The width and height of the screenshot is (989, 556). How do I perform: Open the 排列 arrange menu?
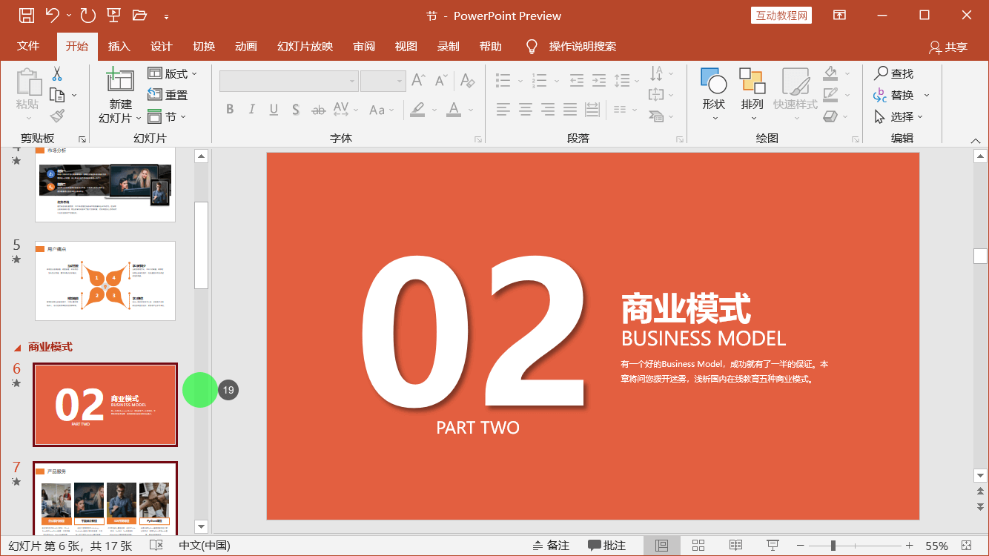752,95
